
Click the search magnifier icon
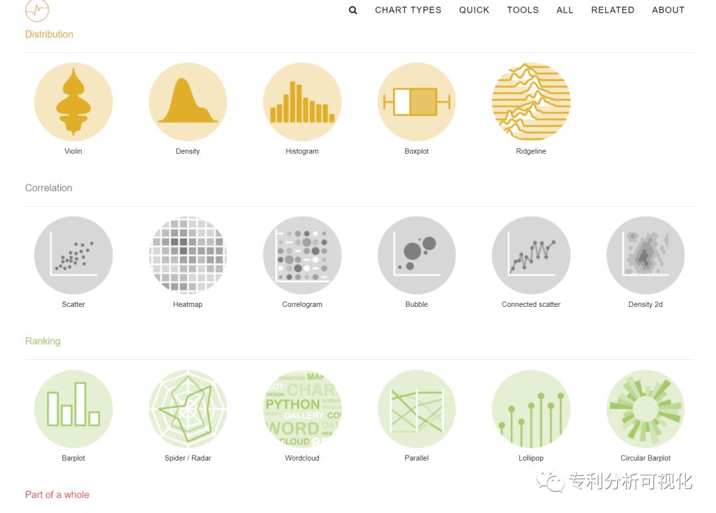tap(353, 10)
